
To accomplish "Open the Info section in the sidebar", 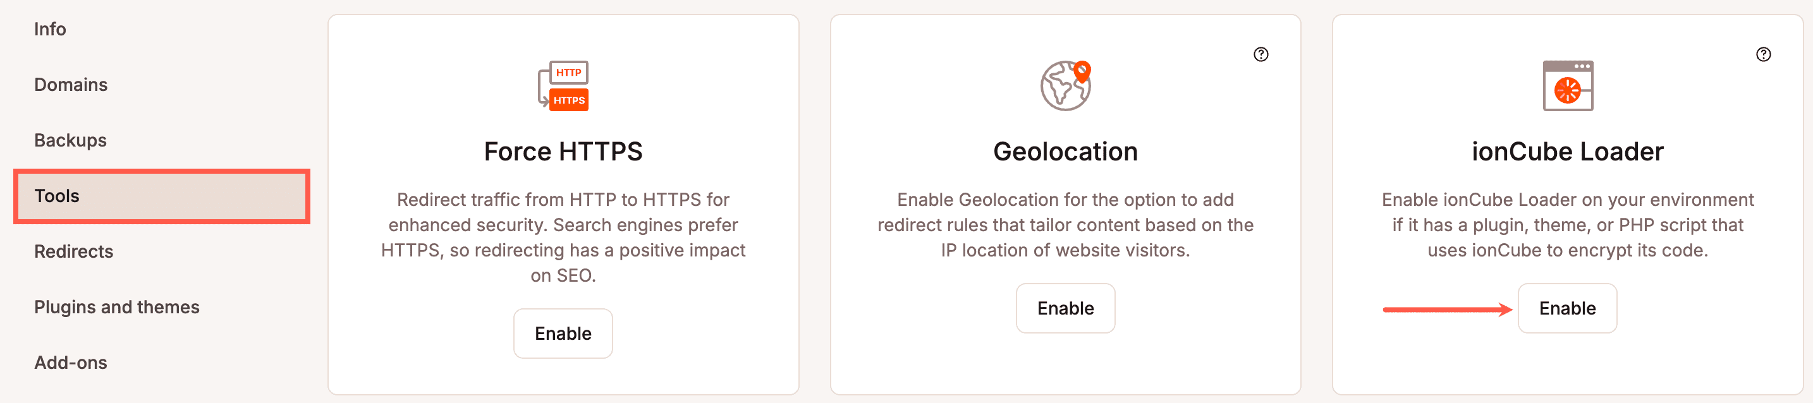I will pos(50,30).
